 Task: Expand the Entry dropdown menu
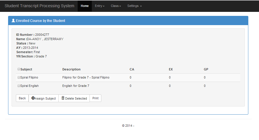(x=100, y=6)
